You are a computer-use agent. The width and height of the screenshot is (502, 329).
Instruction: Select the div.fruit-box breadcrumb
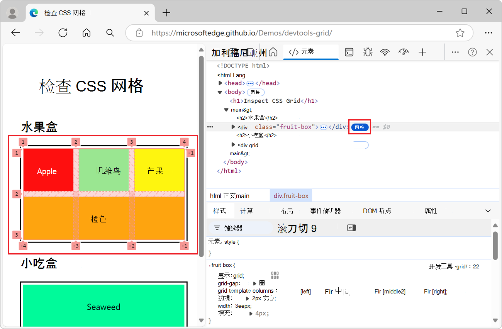click(x=291, y=195)
